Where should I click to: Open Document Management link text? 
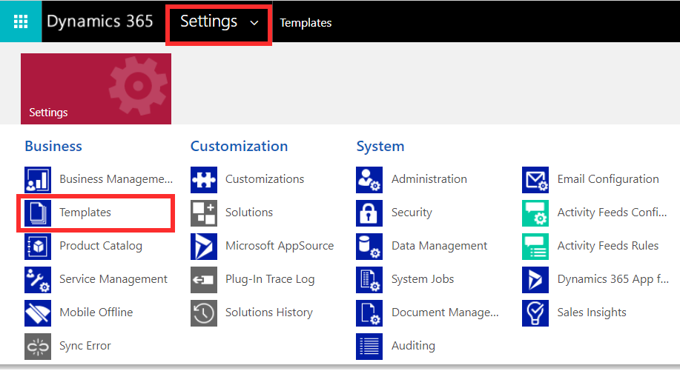point(445,312)
